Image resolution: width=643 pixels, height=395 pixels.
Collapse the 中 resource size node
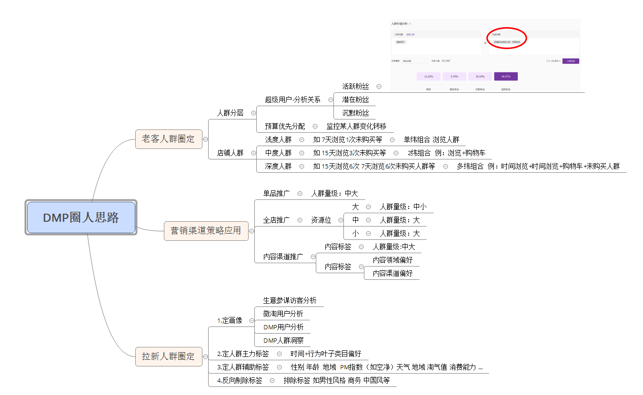point(368,220)
